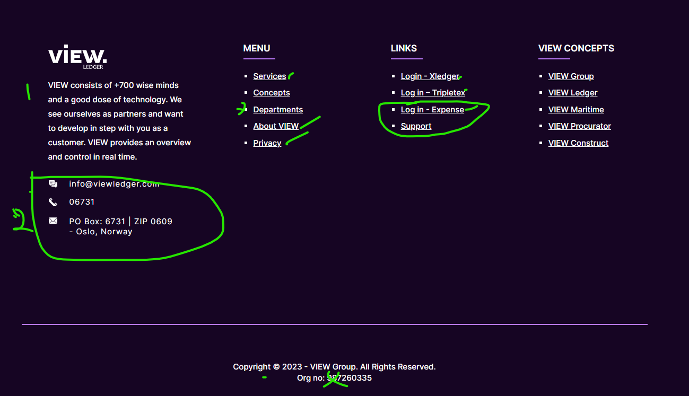Image resolution: width=689 pixels, height=396 pixels.
Task: Click the LINKS column heading
Action: pos(404,48)
